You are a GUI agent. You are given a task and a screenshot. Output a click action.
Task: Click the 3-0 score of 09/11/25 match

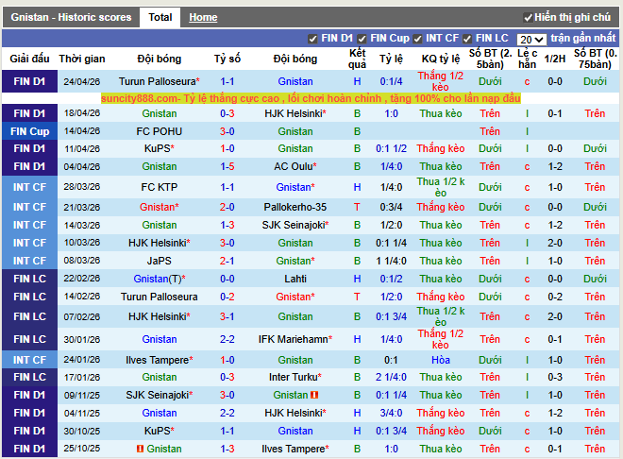[227, 395]
